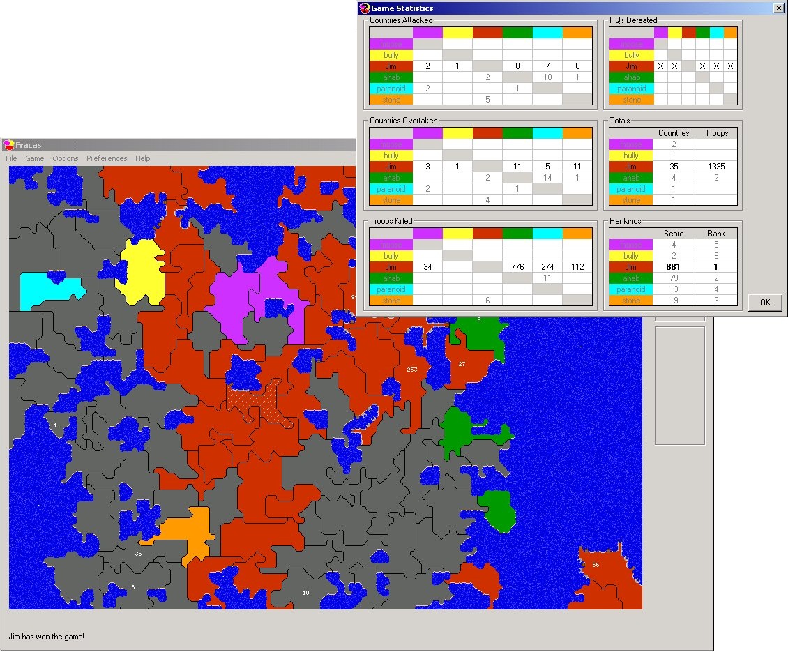Click the orange header swatch in Troops Killed
This screenshot has height=652, width=788.
[577, 234]
